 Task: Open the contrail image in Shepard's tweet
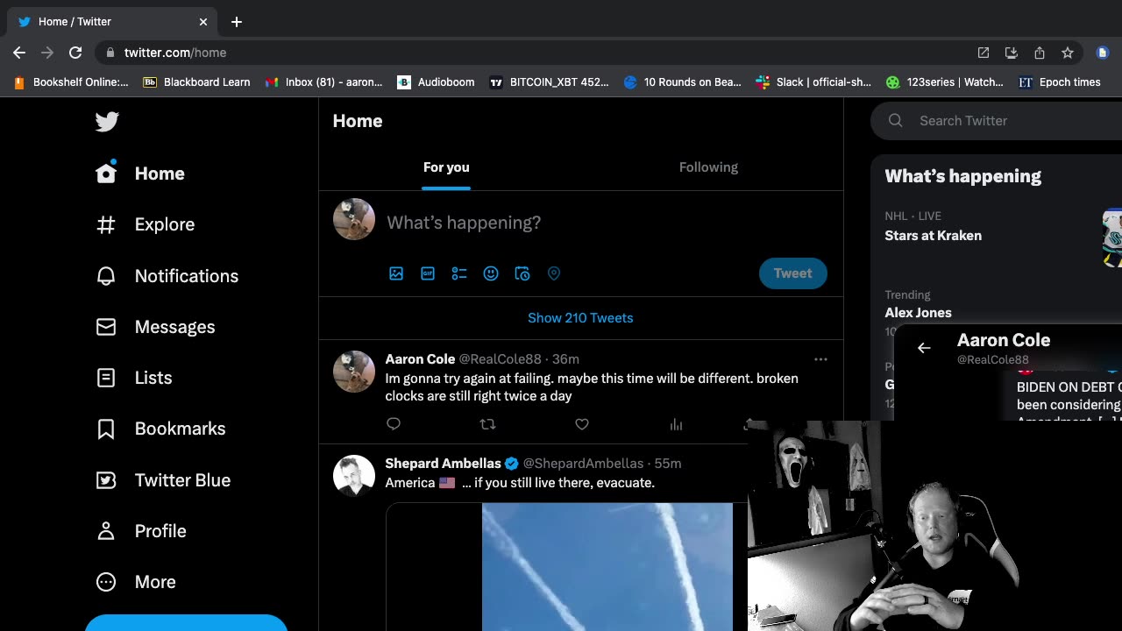pyautogui.click(x=607, y=567)
